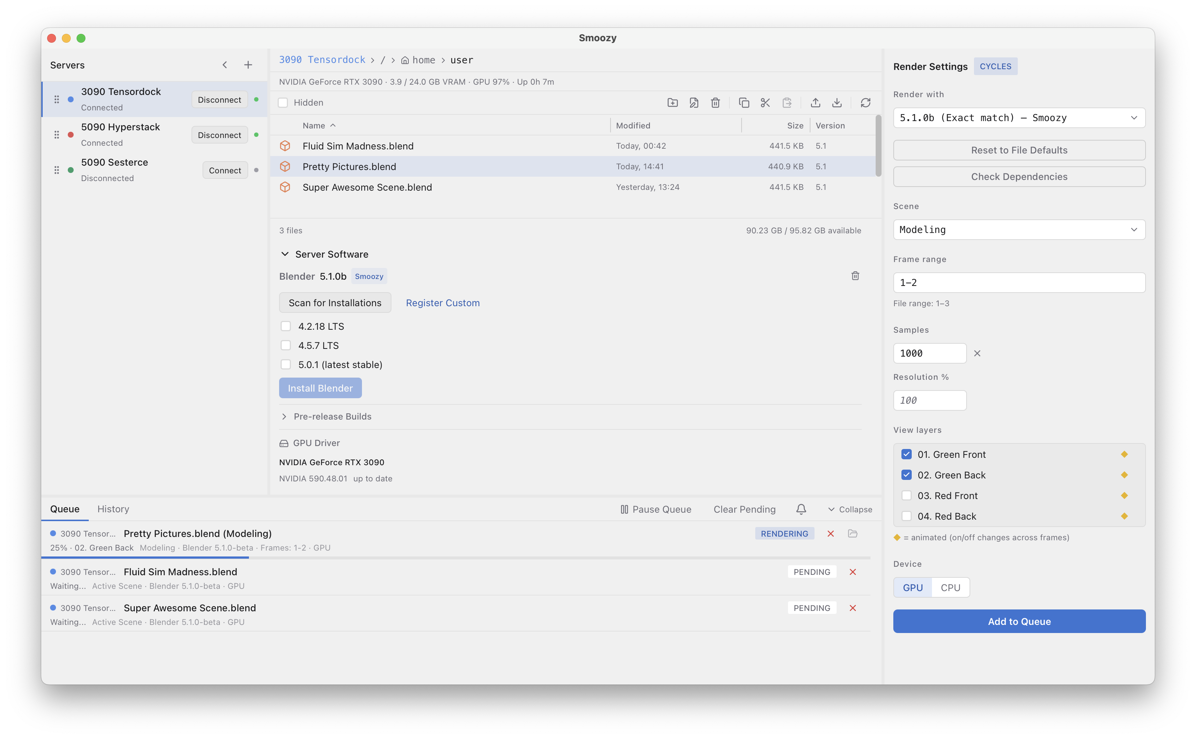Disconnect the 5090 Hyperstack server
This screenshot has height=739, width=1196.
pos(219,135)
